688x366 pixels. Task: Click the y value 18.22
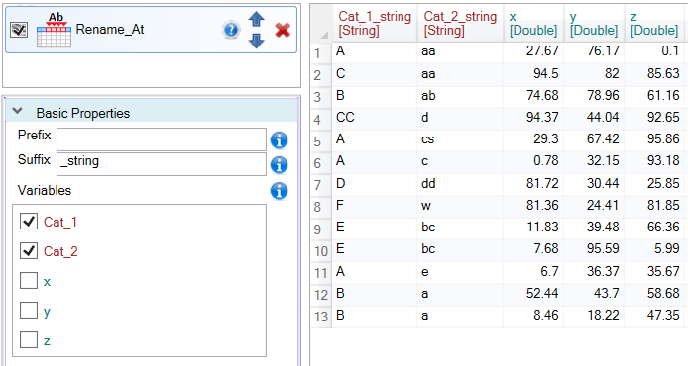pyautogui.click(x=594, y=315)
